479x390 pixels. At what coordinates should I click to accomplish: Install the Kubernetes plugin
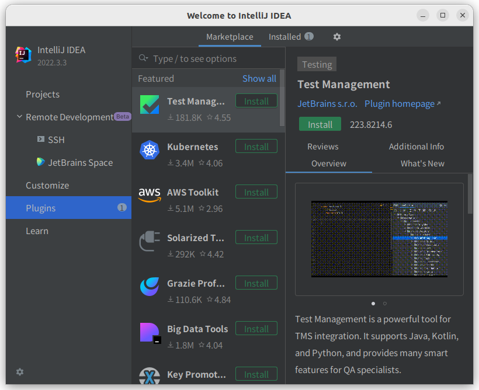click(x=256, y=147)
